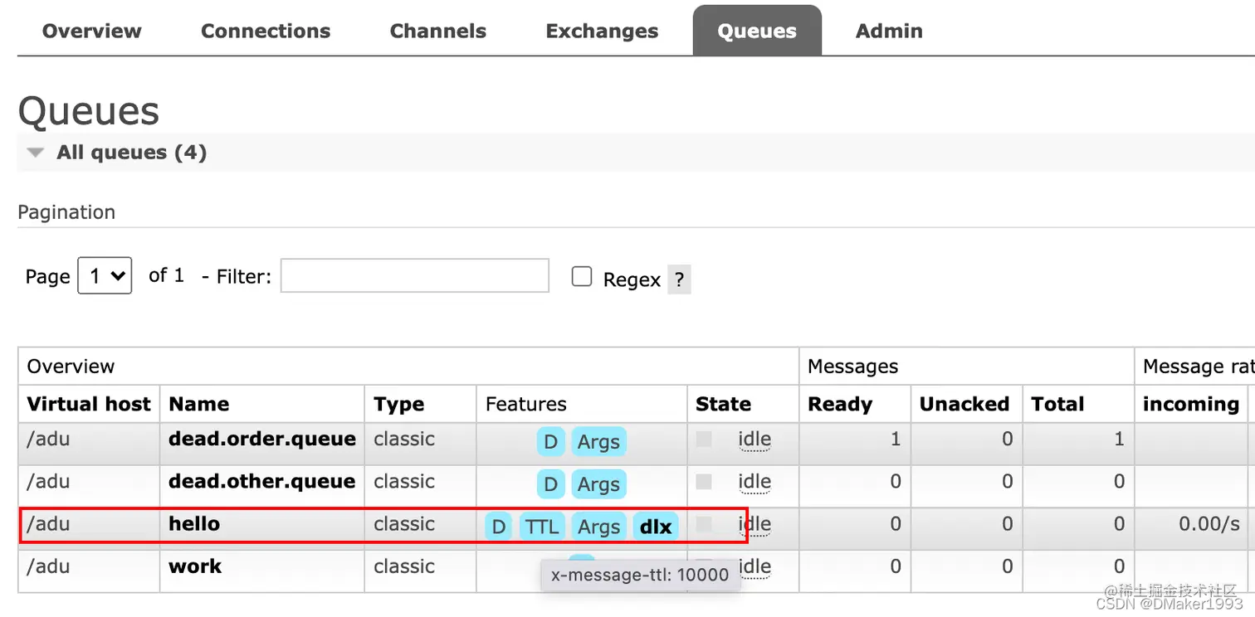Open the work queue
This screenshot has height=617, width=1255.
point(195,566)
